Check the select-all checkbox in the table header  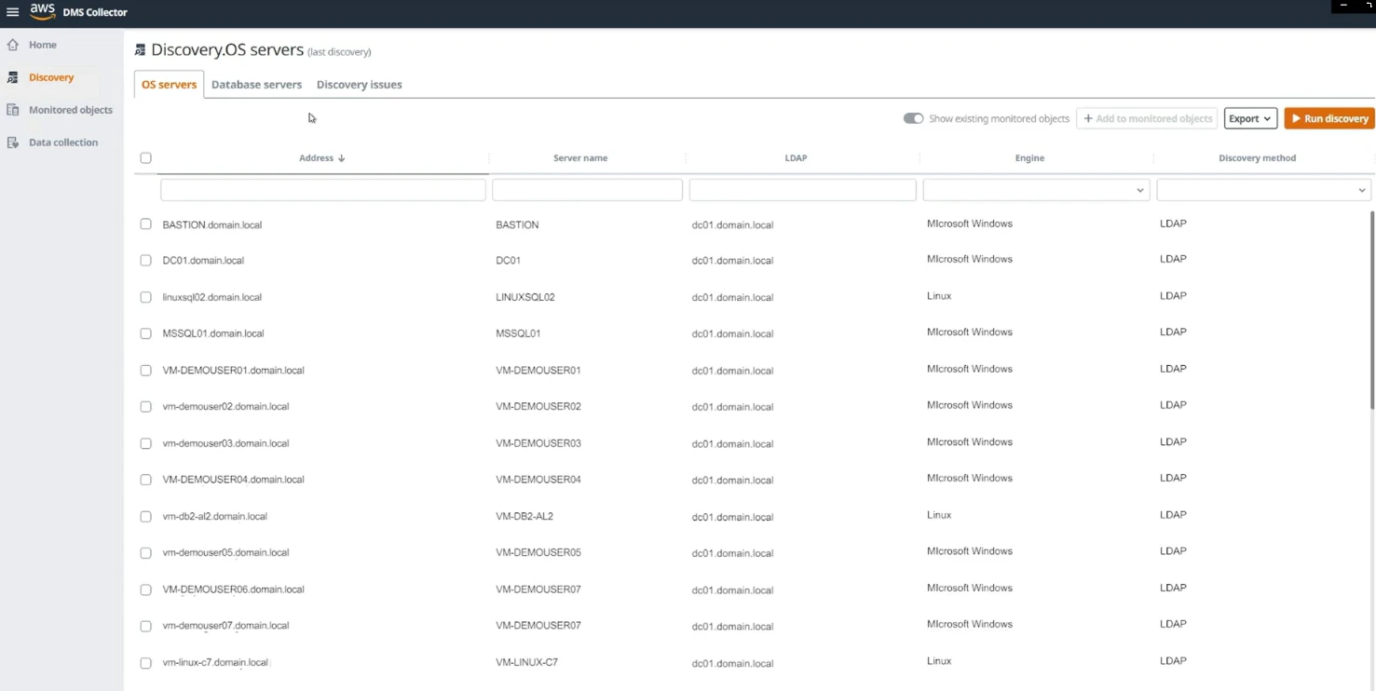pyautogui.click(x=145, y=158)
